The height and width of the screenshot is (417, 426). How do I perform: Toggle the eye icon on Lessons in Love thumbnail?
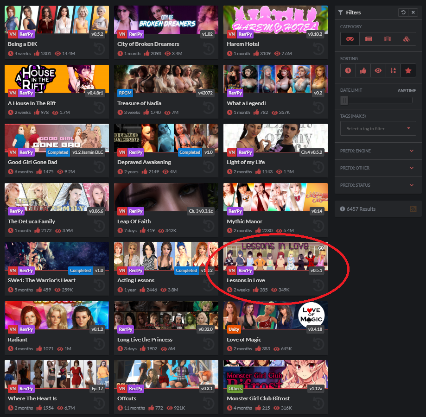tap(321, 248)
